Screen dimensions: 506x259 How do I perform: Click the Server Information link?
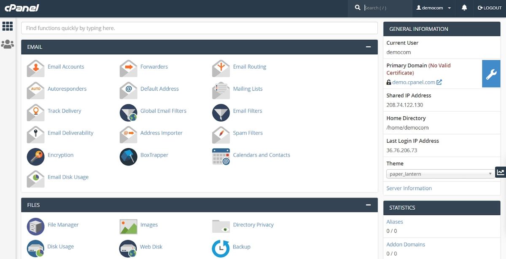409,188
